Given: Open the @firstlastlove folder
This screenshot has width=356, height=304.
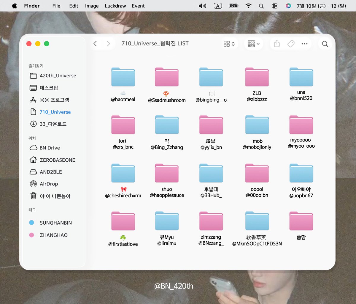Looking at the screenshot, I should [x=123, y=221].
